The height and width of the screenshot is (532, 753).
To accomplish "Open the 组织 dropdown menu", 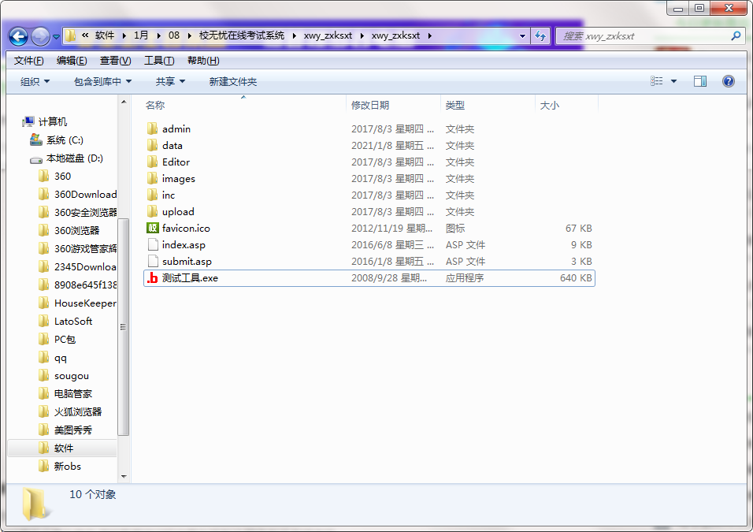I will coord(35,82).
